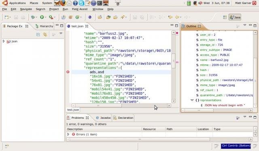Click the red error marker in overview ruler
This screenshot has height=151, width=259.
pos(177,33)
